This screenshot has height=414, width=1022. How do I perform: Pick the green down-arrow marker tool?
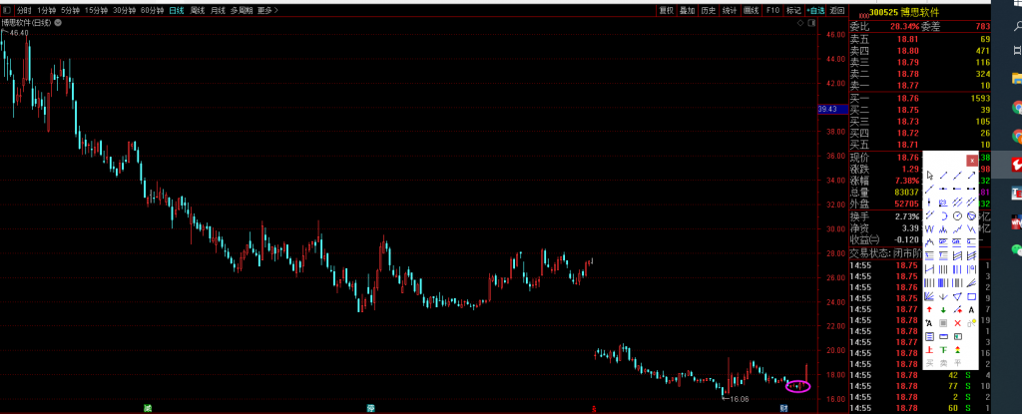click(x=944, y=310)
